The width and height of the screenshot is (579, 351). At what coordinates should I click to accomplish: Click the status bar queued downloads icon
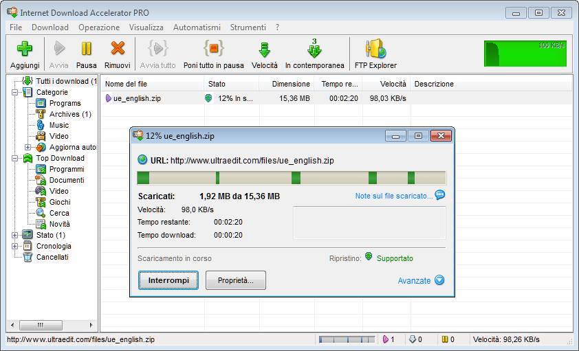click(x=413, y=339)
